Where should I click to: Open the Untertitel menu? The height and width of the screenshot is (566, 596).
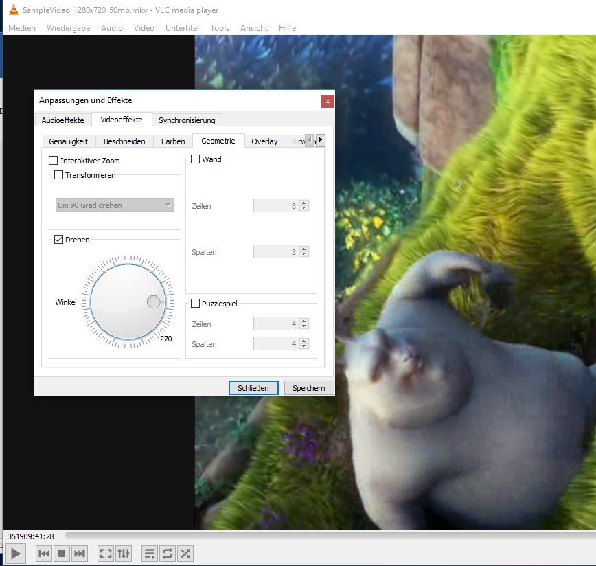tap(182, 28)
